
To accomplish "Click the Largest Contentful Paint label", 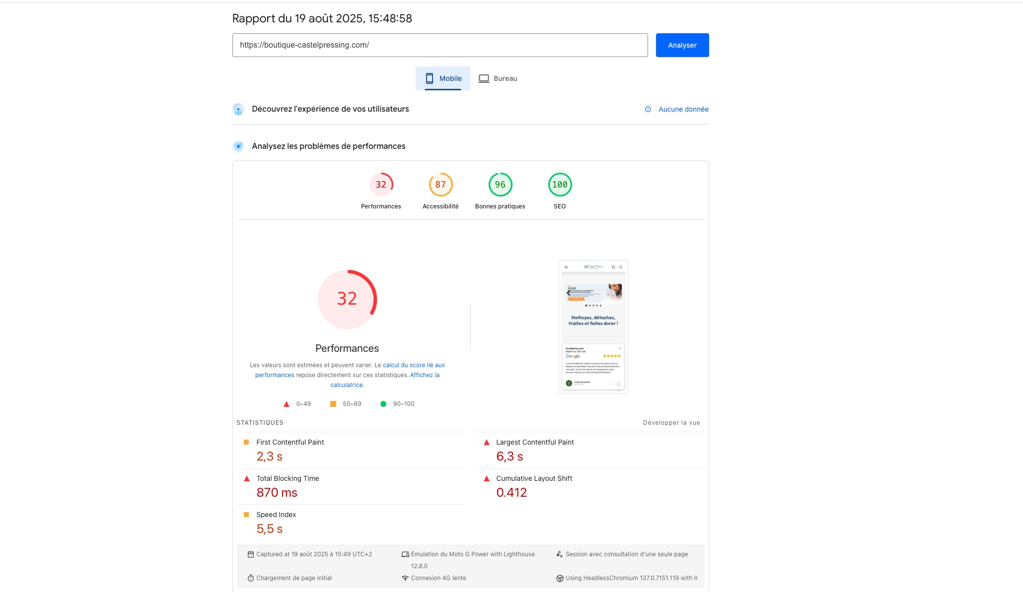I will tap(535, 442).
